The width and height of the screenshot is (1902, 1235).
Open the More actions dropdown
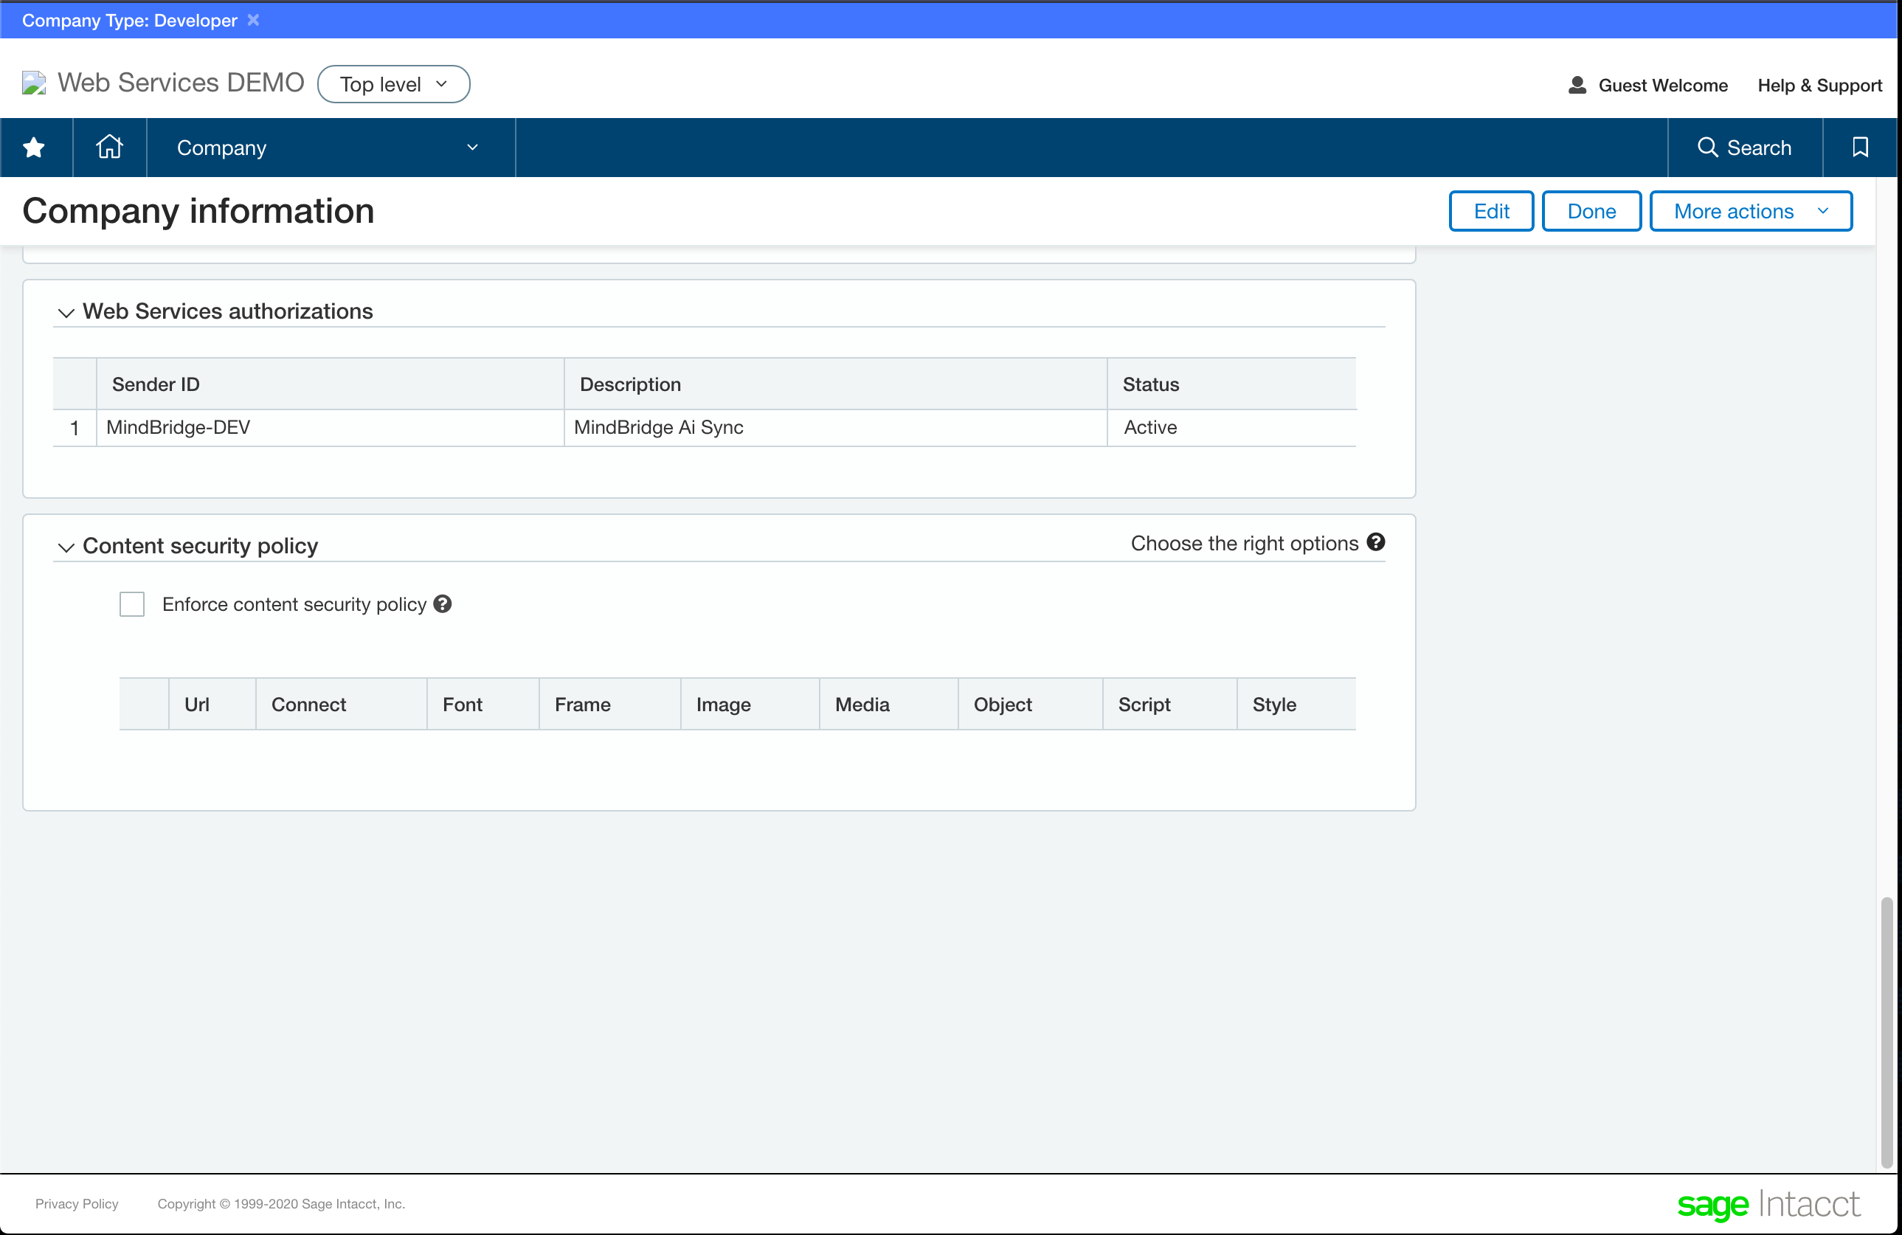point(1751,211)
